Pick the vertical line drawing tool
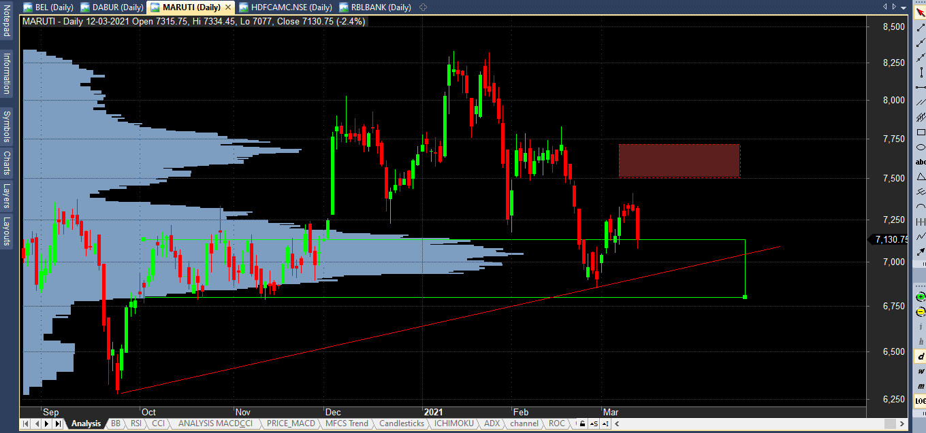Image resolution: width=926 pixels, height=433 pixels. 921,72
